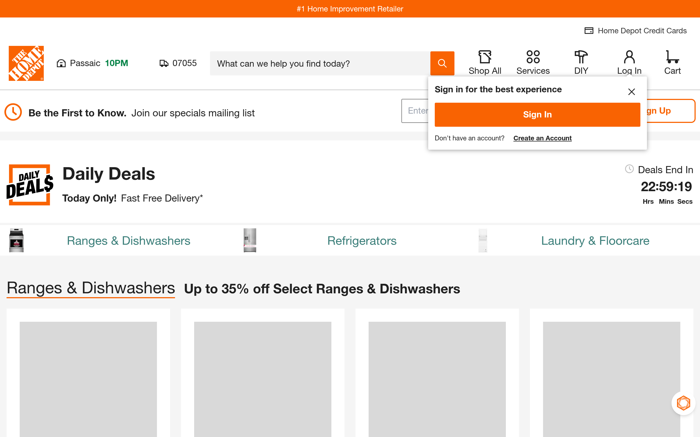Image resolution: width=700 pixels, height=437 pixels.
Task: Click the orange Sign In button
Action: [x=537, y=114]
